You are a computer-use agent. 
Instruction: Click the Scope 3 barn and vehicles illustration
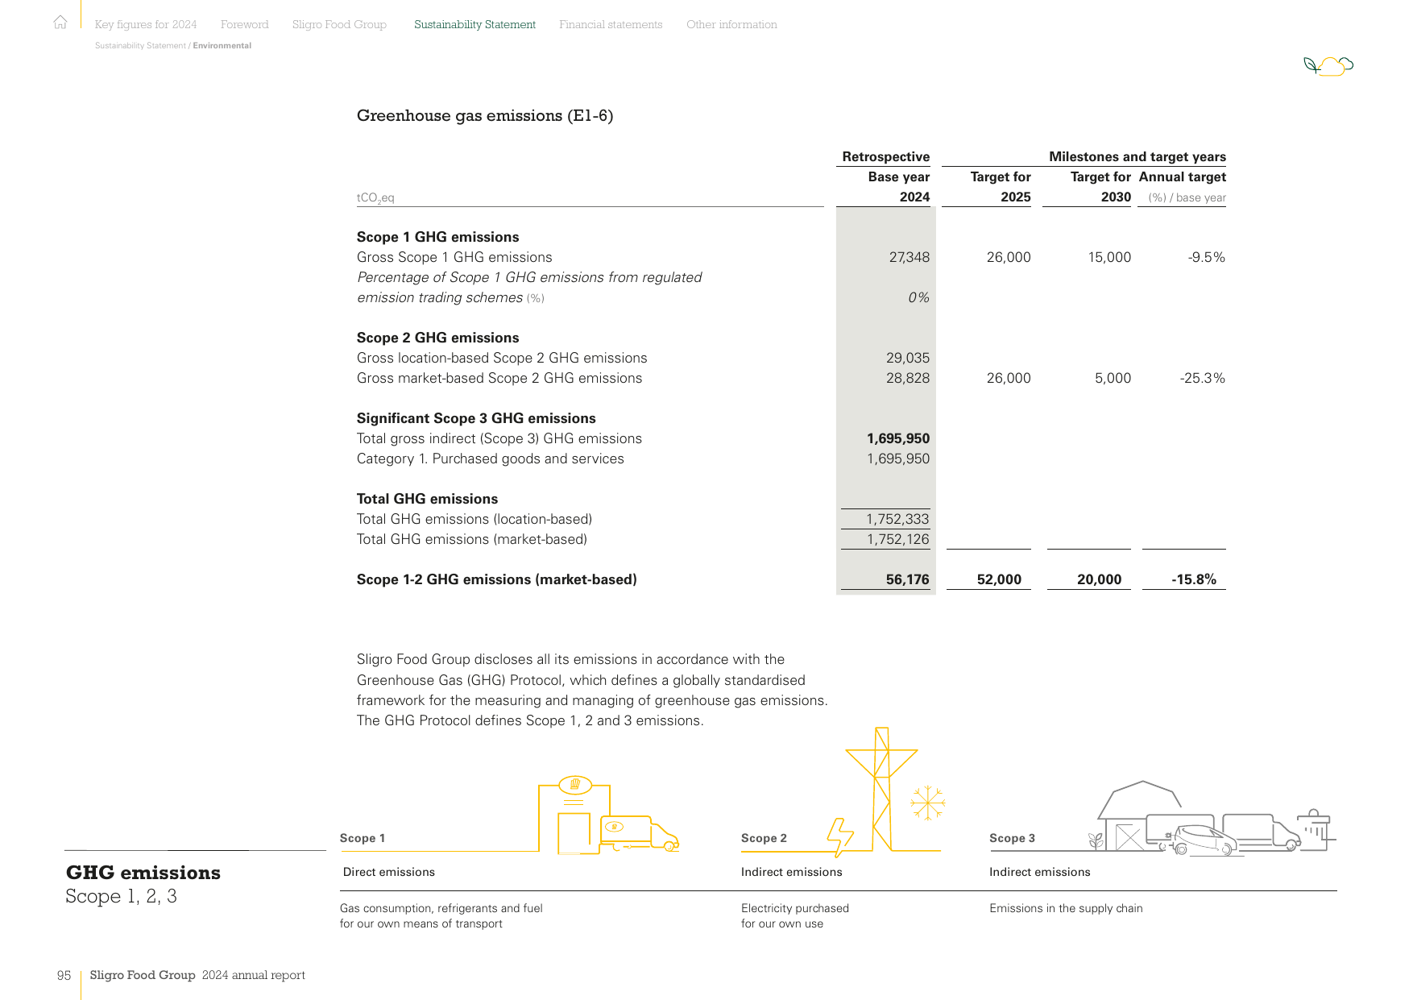click(x=1212, y=817)
